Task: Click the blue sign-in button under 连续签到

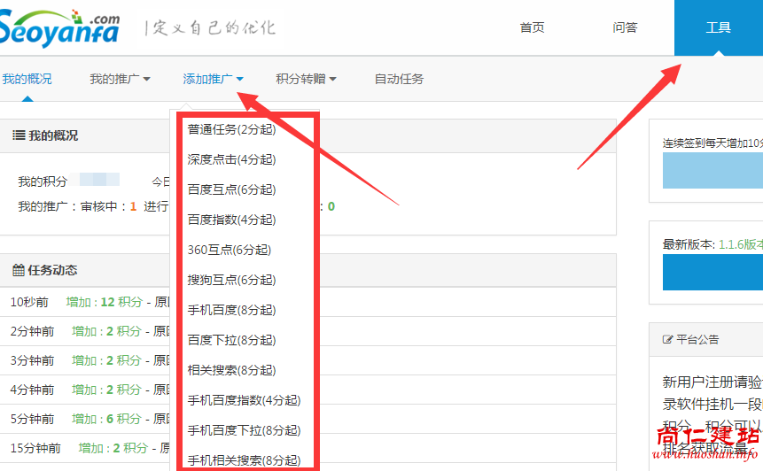Action: [x=712, y=170]
